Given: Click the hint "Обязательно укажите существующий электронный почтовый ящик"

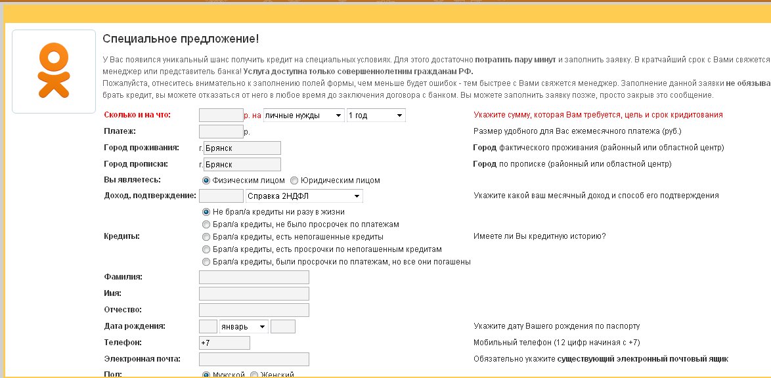Looking at the screenshot, I should click(x=601, y=359).
